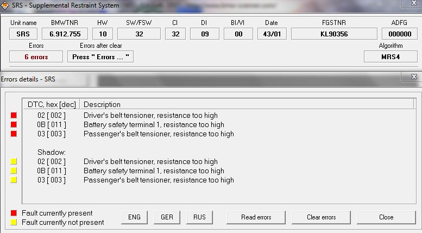The width and height of the screenshot is (422, 233).
Task: Click red marker beside active passenger's belt tensioner fault
Action: pyautogui.click(x=14, y=134)
